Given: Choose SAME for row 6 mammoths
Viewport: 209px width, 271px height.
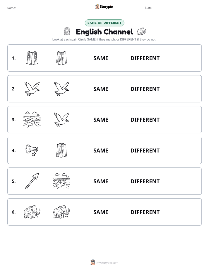Looking at the screenshot, I should click(101, 212).
